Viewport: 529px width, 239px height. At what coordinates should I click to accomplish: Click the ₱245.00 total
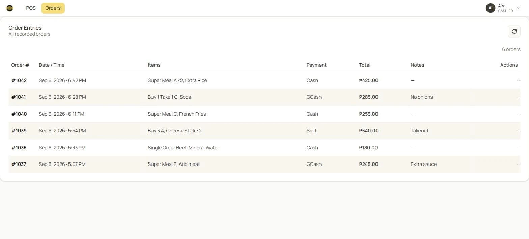(x=369, y=164)
